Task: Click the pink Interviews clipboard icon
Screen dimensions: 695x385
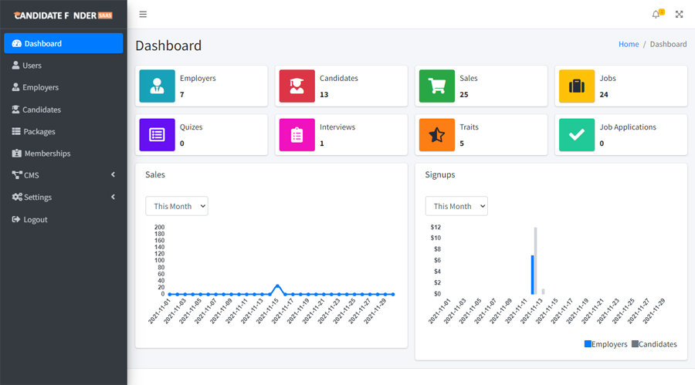Action: [297, 134]
